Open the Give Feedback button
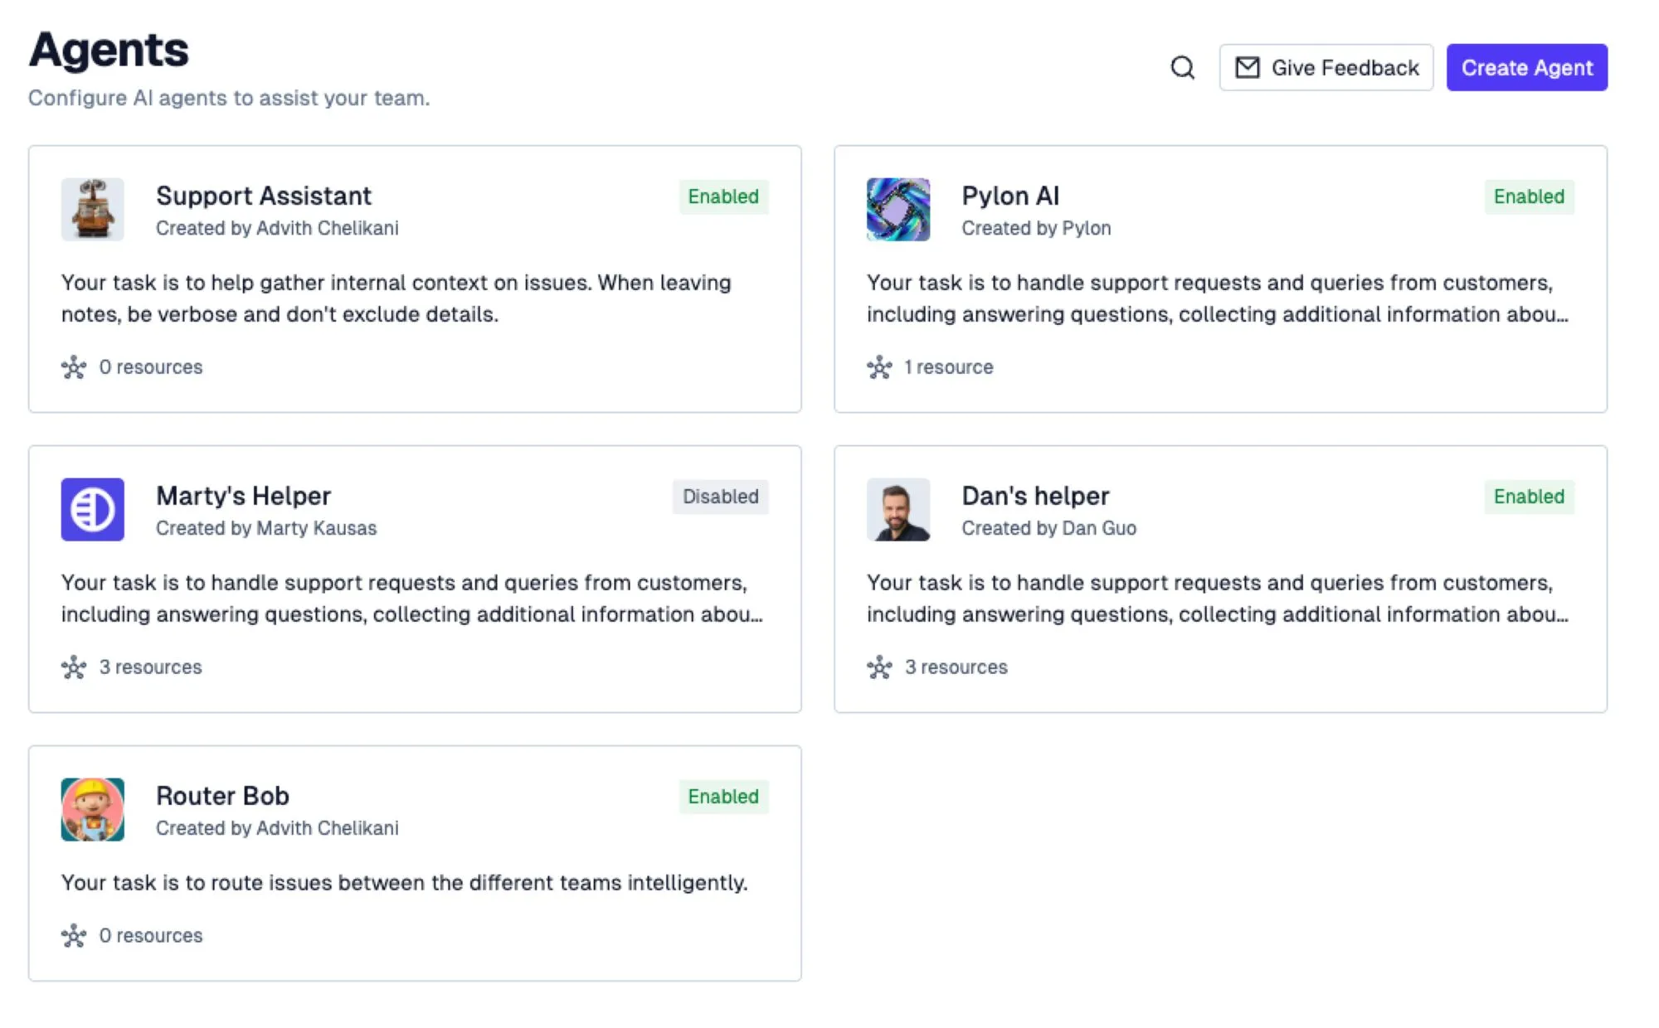 1326,67
